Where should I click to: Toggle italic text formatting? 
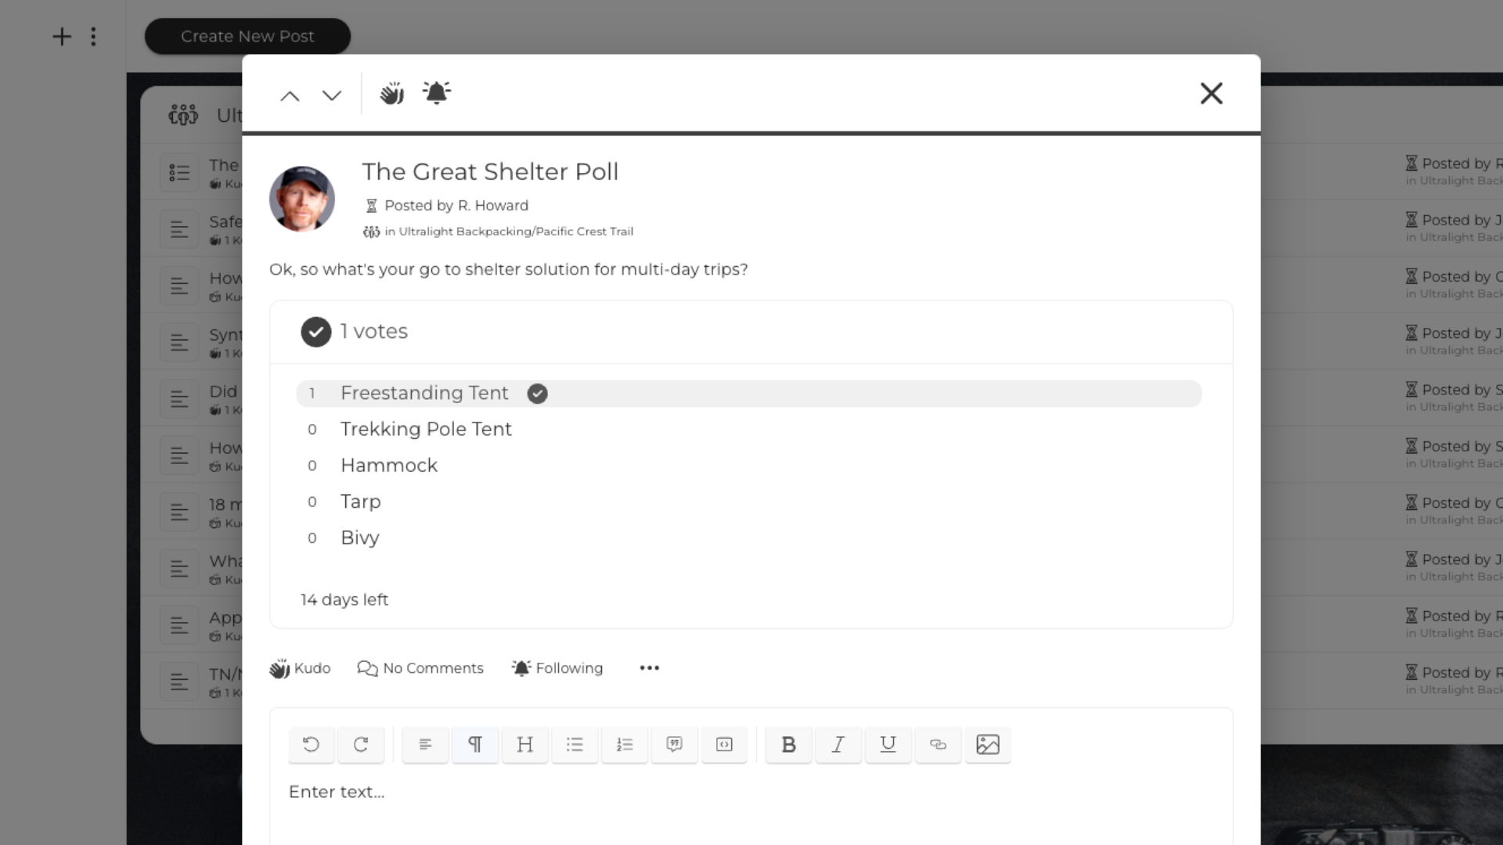[x=838, y=744]
